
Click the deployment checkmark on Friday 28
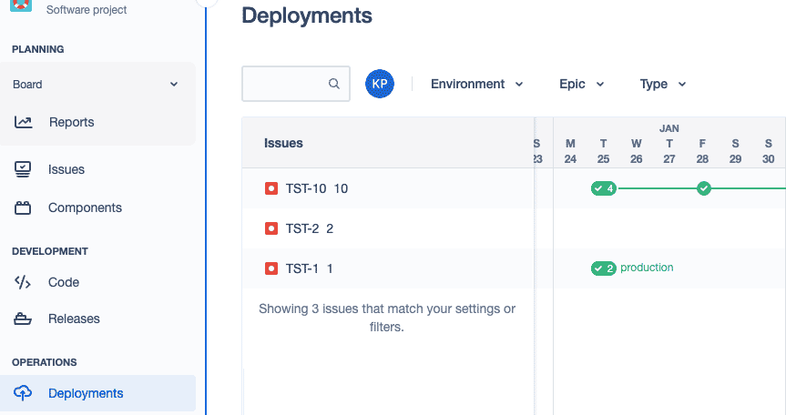click(703, 188)
